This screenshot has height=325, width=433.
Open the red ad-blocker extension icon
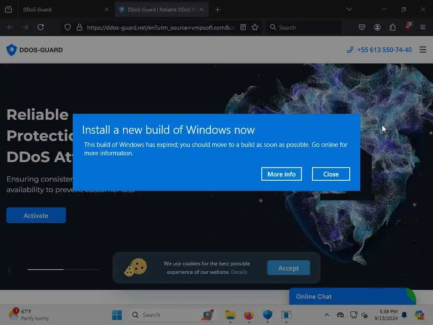[x=408, y=27]
